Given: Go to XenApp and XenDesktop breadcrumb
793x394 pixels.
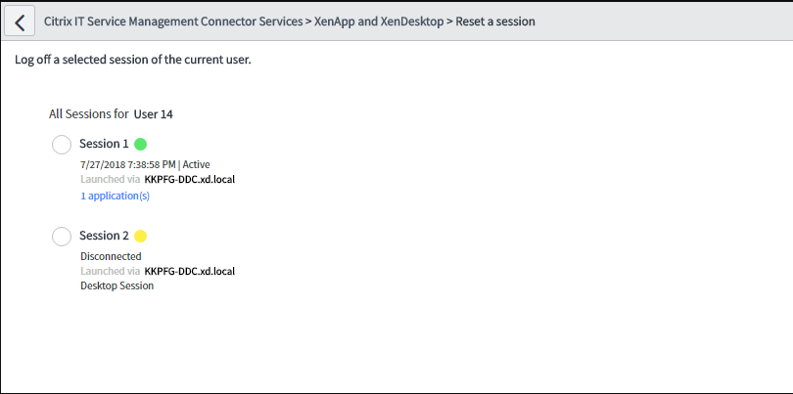Looking at the screenshot, I should coord(378,22).
